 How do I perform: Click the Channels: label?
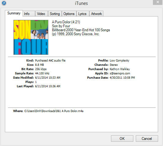[101, 65]
